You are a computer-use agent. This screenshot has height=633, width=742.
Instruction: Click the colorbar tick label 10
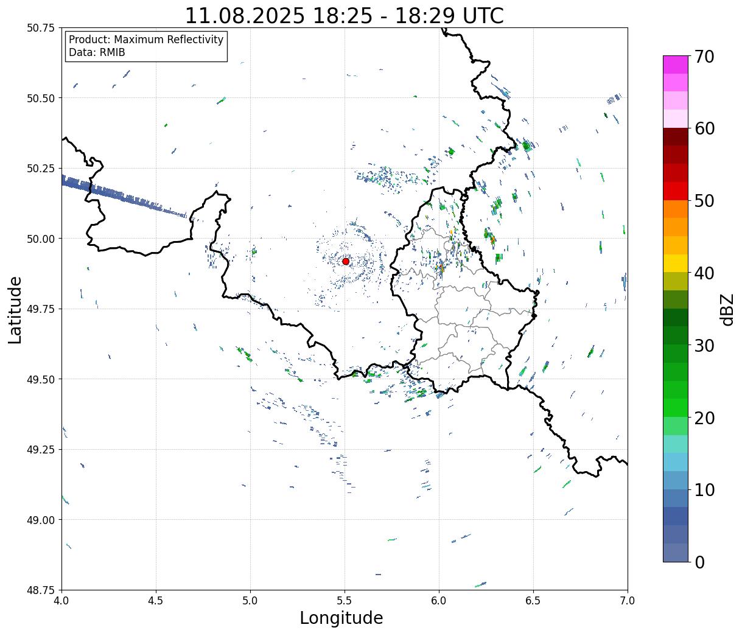(x=704, y=489)
